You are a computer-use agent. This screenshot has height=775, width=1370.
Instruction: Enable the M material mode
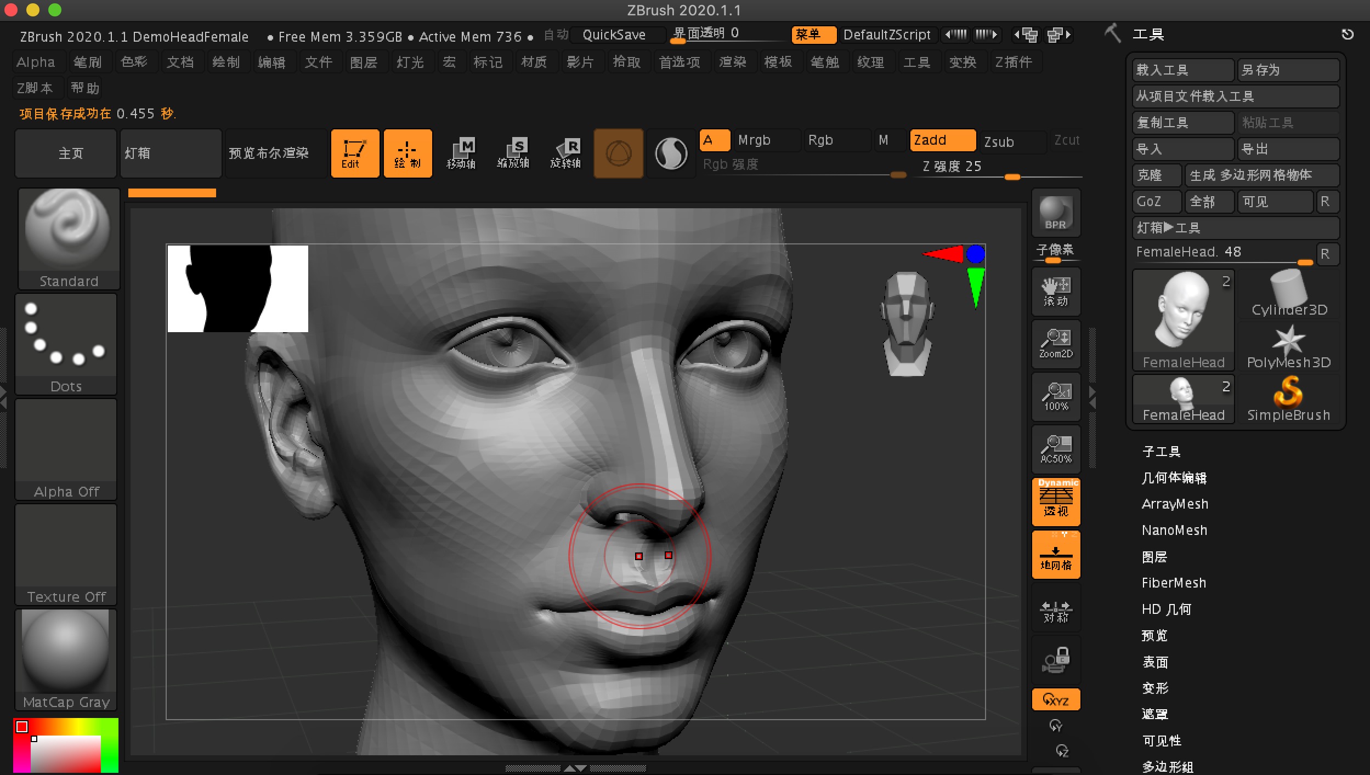[x=888, y=140]
